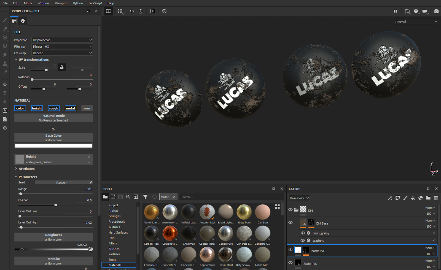
Task: Open the Viewport menu
Action: [x=61, y=3]
